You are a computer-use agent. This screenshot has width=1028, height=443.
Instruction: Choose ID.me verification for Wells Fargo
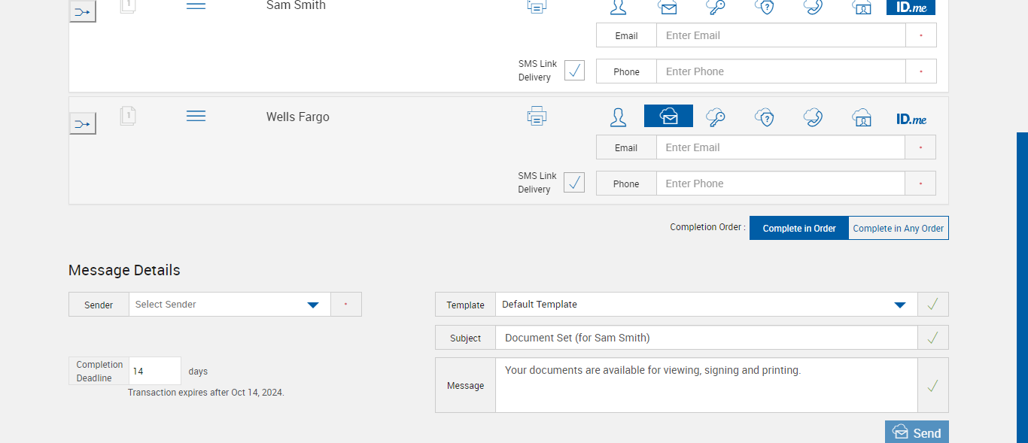click(x=911, y=119)
